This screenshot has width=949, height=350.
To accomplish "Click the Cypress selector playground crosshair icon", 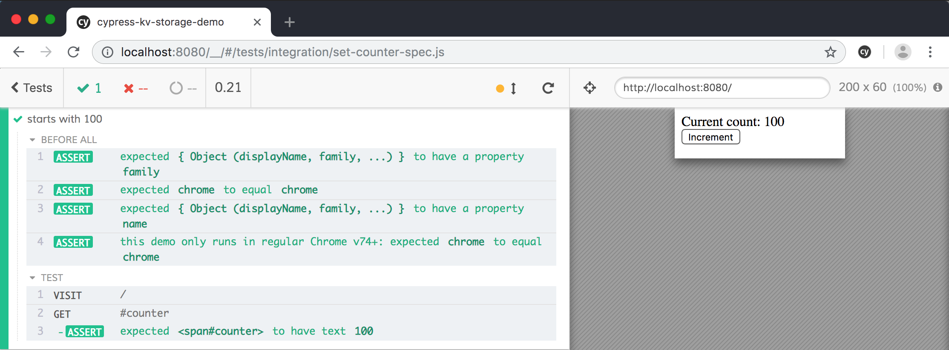I will click(x=590, y=88).
